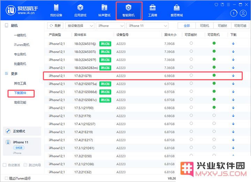Click the 64GB capacity badge
Viewport: 251px width, 182px height.
[x=19, y=148]
